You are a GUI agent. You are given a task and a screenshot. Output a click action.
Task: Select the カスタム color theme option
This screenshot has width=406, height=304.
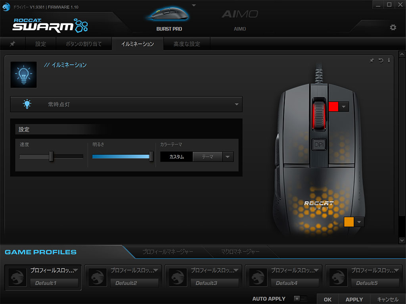[176, 157]
